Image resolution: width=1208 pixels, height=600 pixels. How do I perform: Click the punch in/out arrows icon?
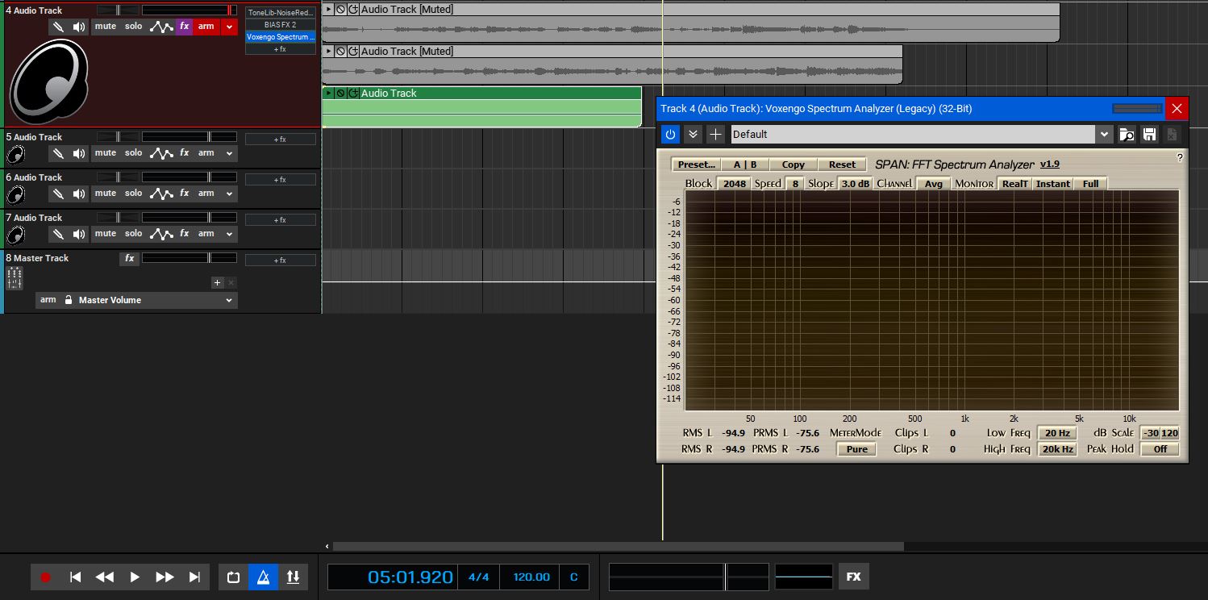(293, 577)
